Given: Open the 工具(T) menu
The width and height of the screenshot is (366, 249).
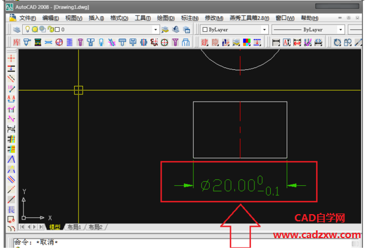Looking at the screenshot, I should (x=143, y=18).
